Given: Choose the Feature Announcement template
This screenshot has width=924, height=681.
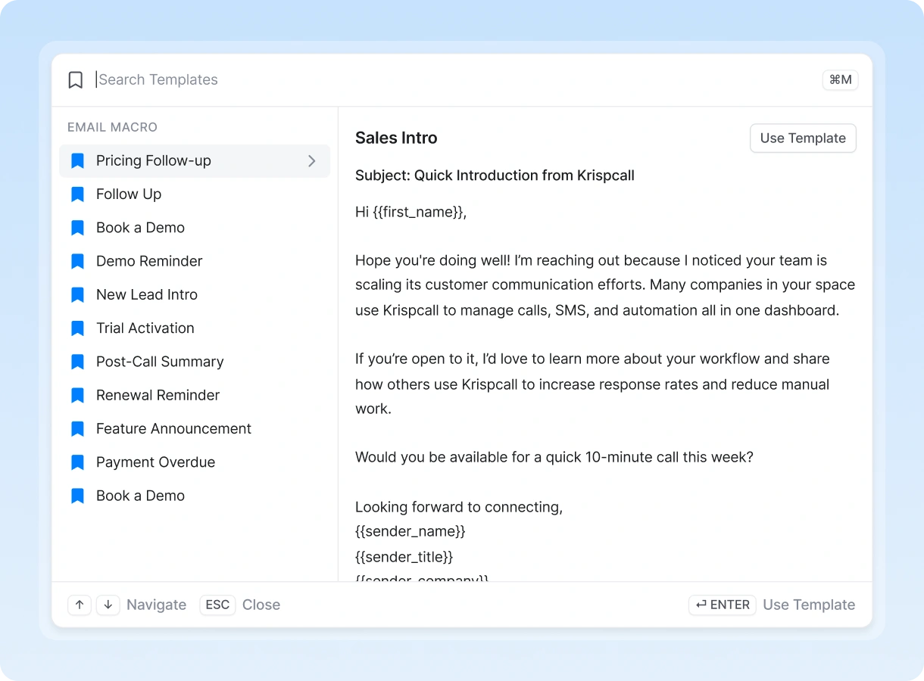Looking at the screenshot, I should (x=173, y=429).
